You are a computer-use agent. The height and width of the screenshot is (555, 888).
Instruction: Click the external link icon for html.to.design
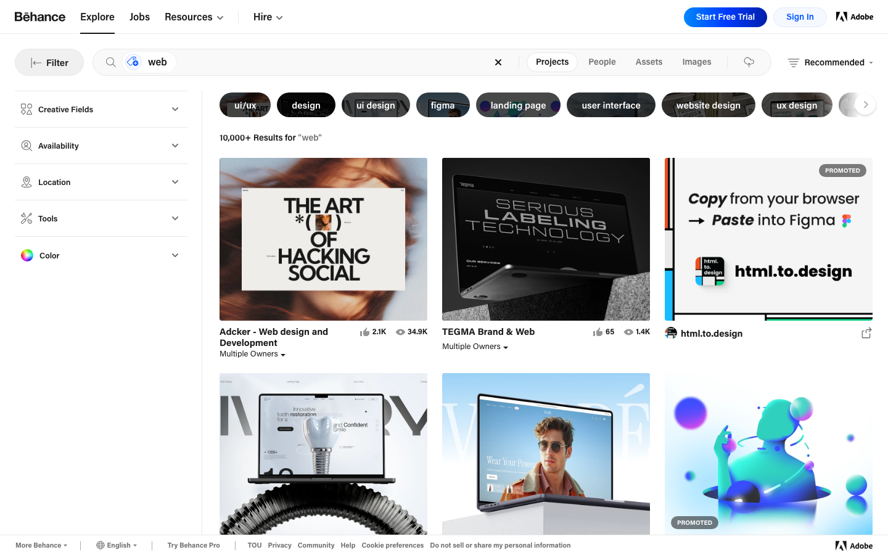[x=866, y=333]
